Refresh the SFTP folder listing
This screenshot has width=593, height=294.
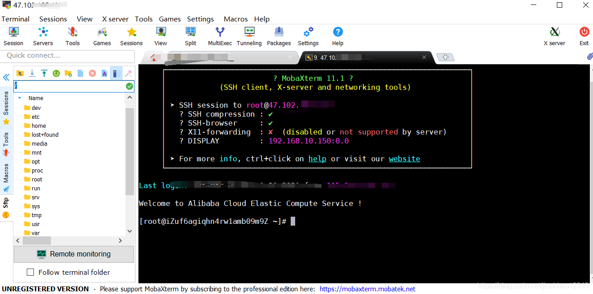point(56,73)
